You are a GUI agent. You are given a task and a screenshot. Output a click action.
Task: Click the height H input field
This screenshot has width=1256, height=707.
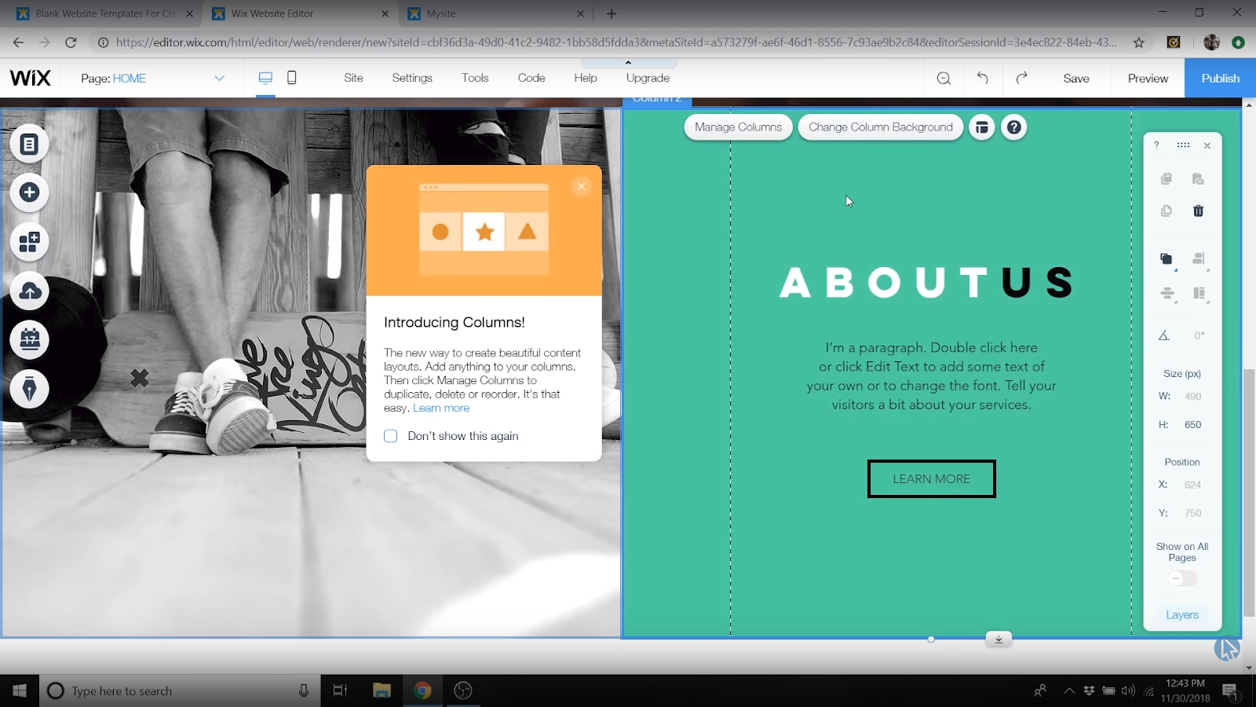coord(1193,425)
